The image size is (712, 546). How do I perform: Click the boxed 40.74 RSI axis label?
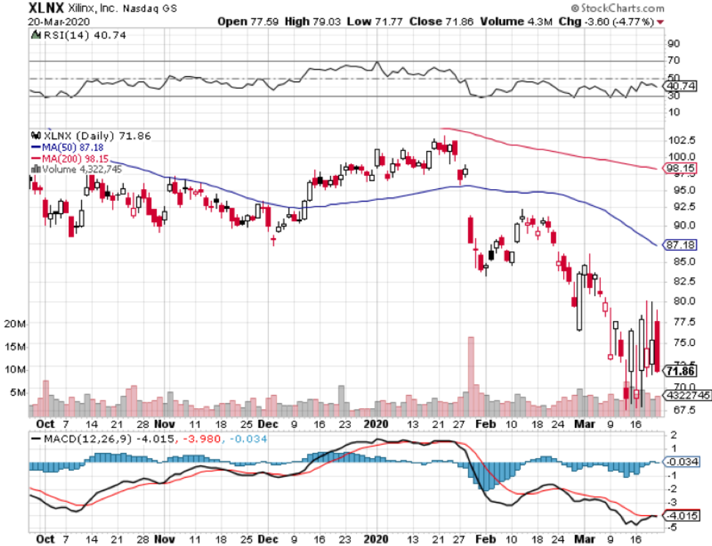681,86
